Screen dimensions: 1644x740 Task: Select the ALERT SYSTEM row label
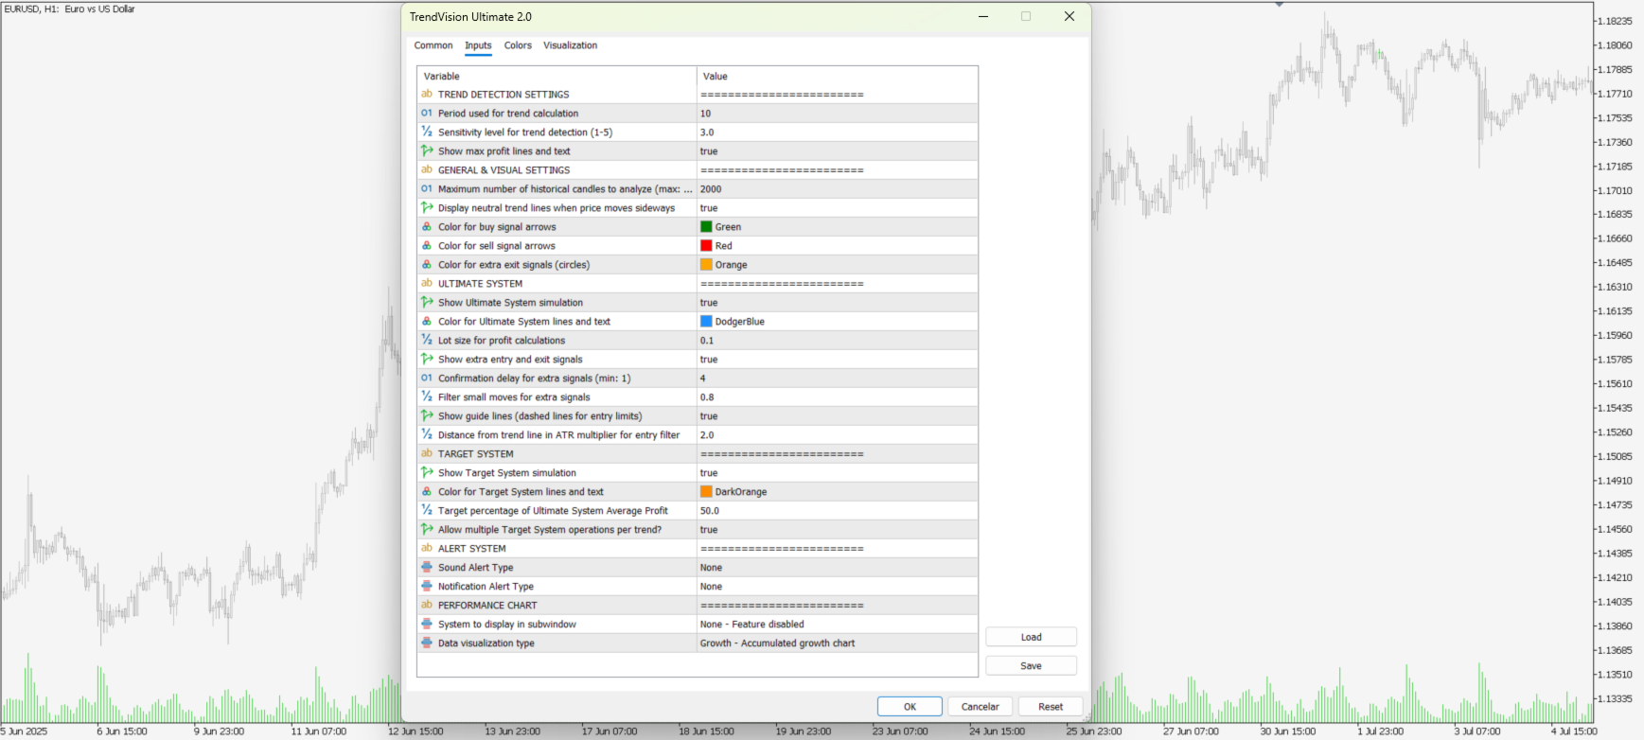pyautogui.click(x=471, y=549)
